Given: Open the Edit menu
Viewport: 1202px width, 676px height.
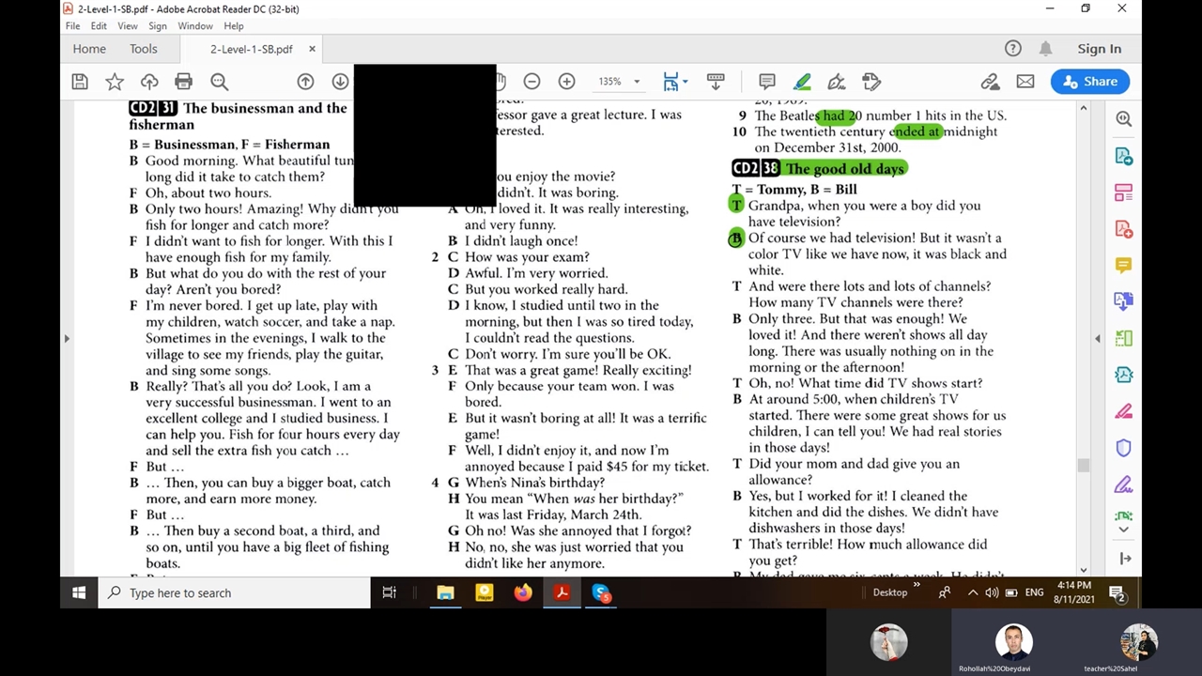Looking at the screenshot, I should tap(99, 26).
